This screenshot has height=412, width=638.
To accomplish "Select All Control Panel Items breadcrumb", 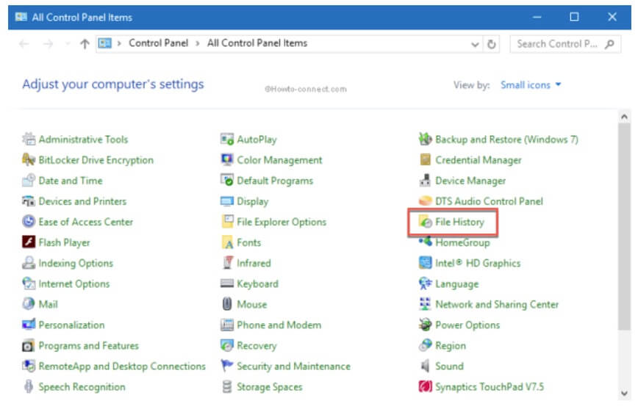I will 257,43.
